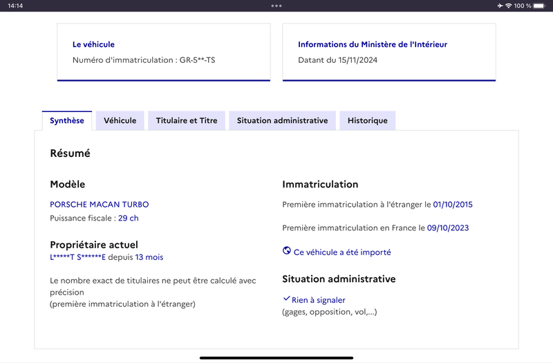553x363 pixels.
Task: Go to the Historique tab
Action: click(368, 120)
